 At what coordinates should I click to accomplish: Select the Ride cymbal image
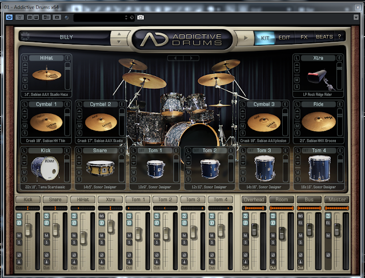coord(318,122)
